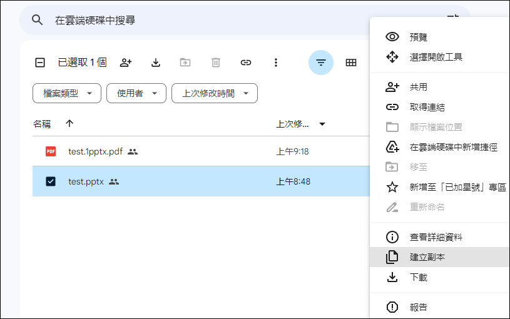The image size is (510, 319).
Task: Click the folder icon beside 顯示檔案位置
Action: (392, 127)
